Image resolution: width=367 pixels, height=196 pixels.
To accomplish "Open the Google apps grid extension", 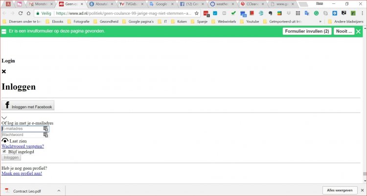I will click(x=298, y=13).
